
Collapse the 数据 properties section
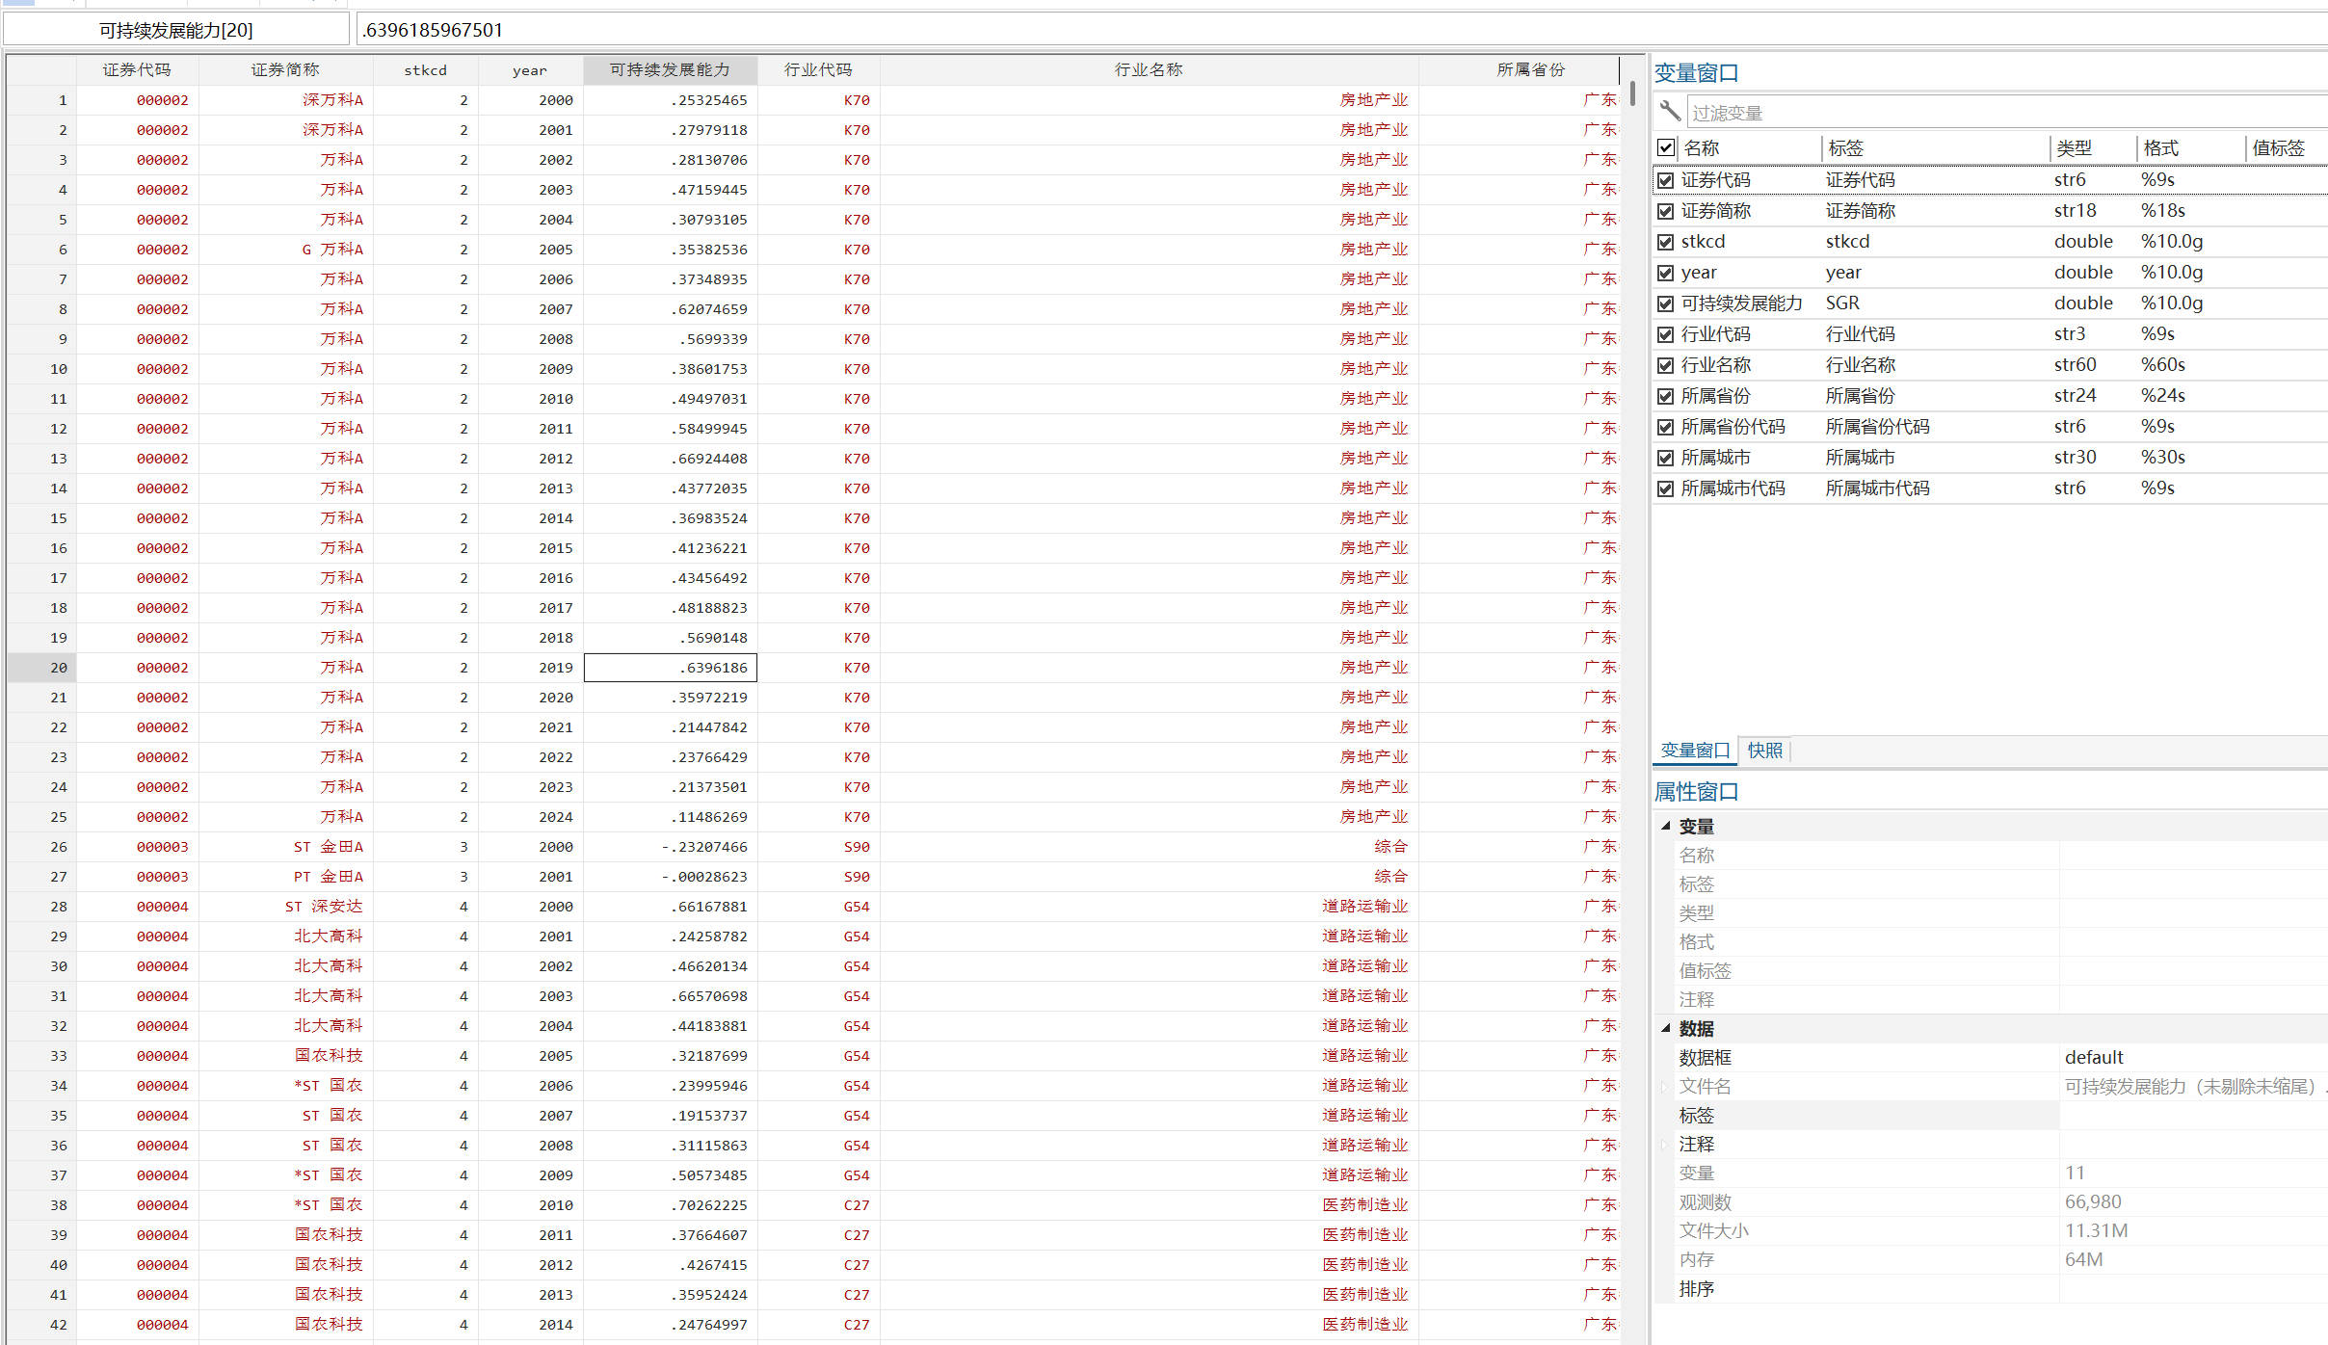1666,1028
